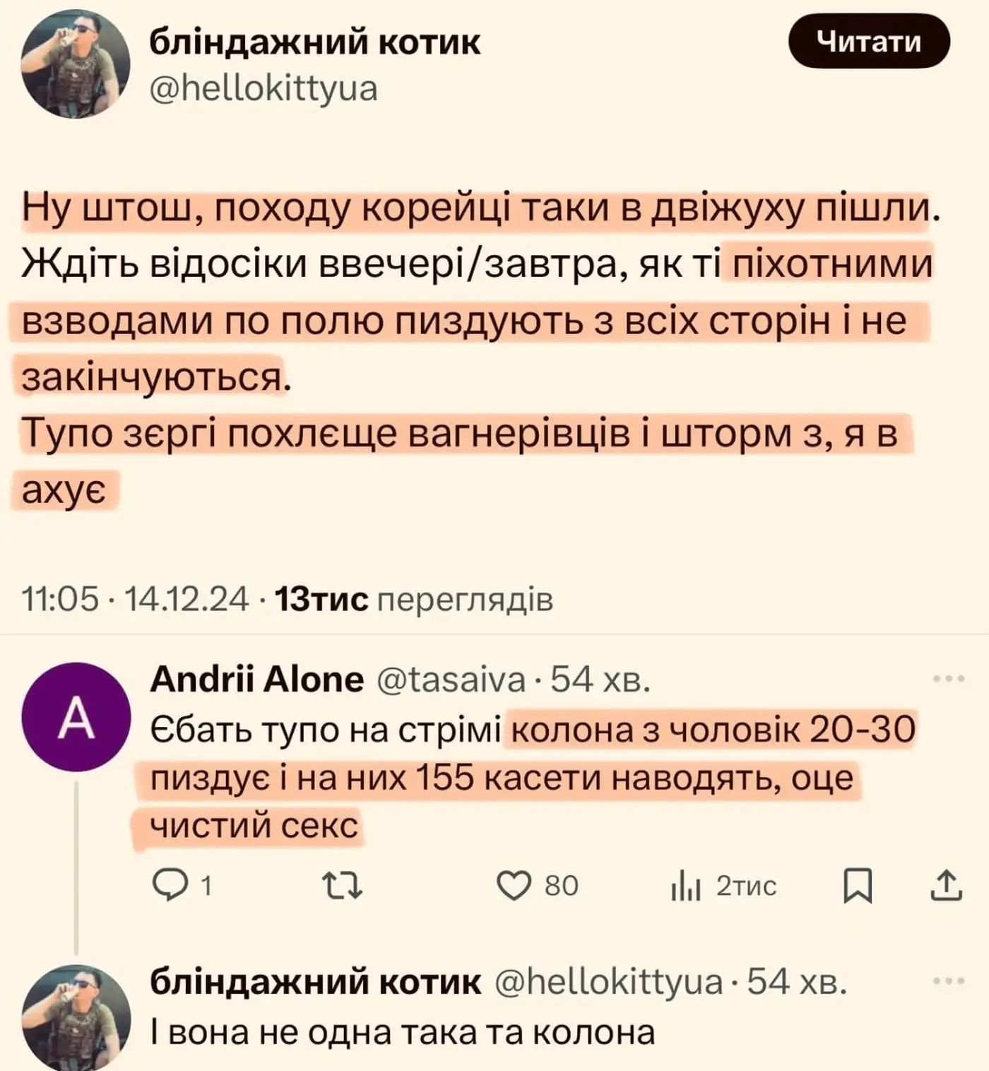Open the reply text 'І вона не одна така та колона'

point(403,1033)
